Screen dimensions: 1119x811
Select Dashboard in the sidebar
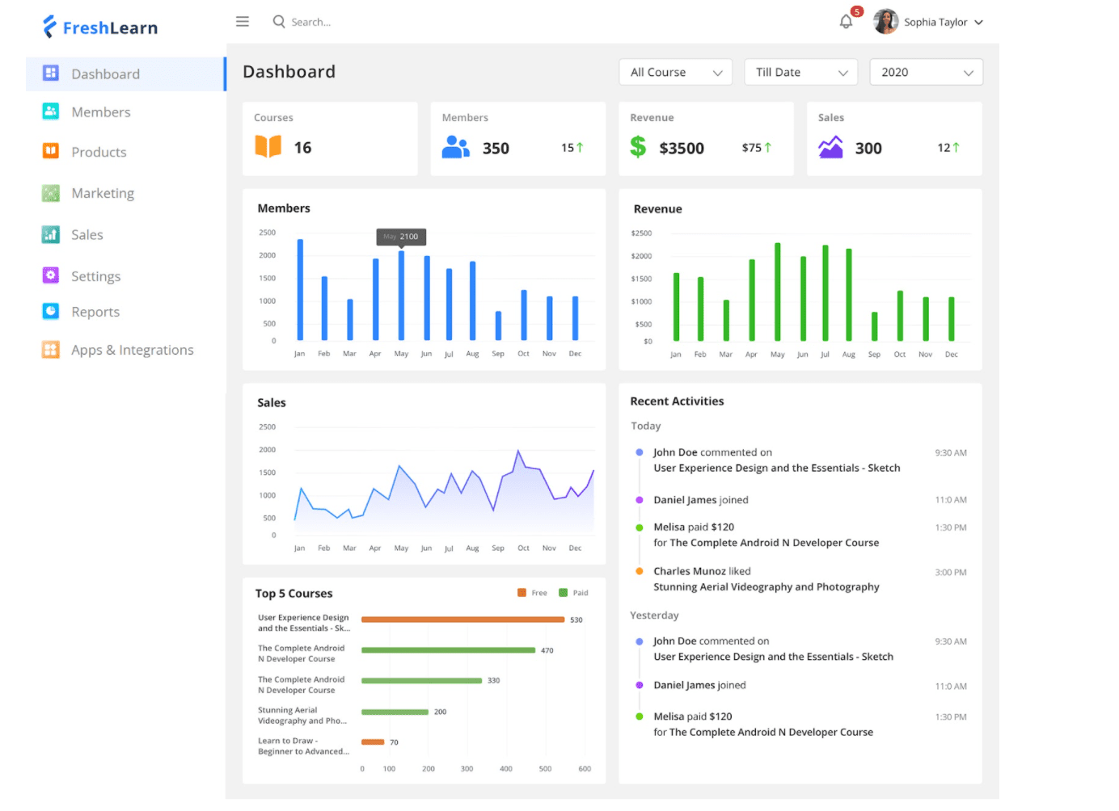coord(105,74)
